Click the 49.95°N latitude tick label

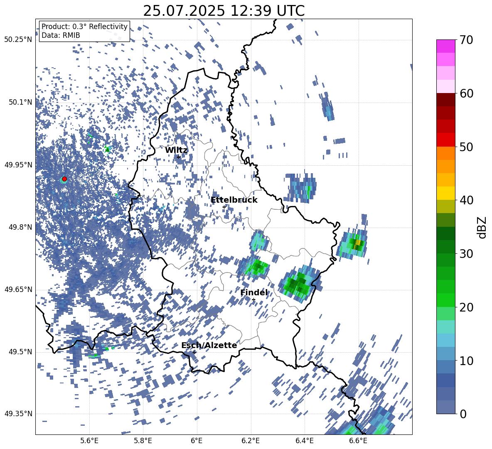18,165
